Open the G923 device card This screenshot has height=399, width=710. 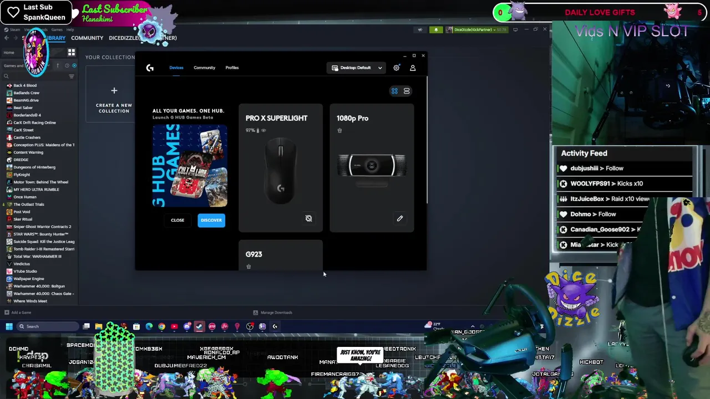[281, 255]
